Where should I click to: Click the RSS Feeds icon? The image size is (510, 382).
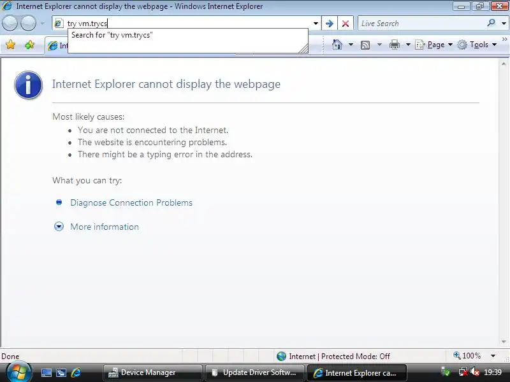click(365, 45)
